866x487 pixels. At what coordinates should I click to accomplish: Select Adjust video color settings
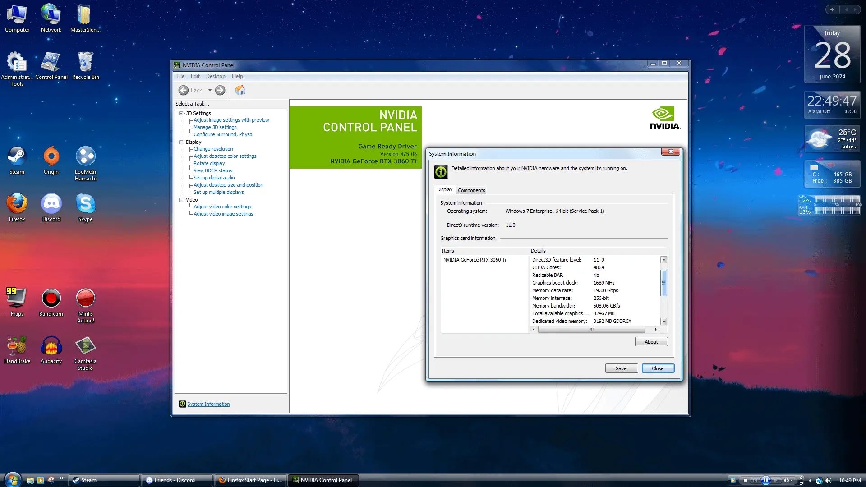pyautogui.click(x=222, y=207)
